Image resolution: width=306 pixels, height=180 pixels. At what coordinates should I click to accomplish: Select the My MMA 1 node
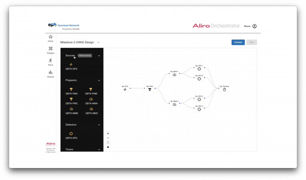pos(174,73)
